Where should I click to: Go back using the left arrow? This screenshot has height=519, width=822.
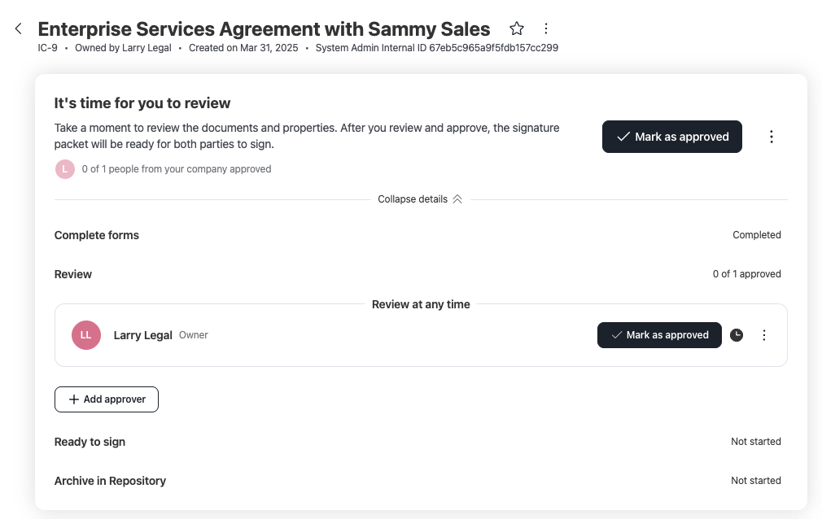pyautogui.click(x=19, y=28)
